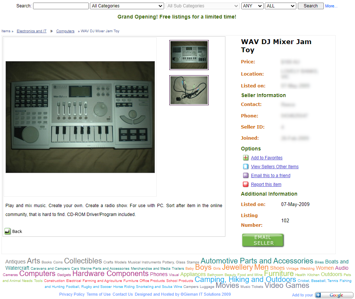Click the Email this to a friend icon
Screen dimensions: 355x299
coord(245,175)
